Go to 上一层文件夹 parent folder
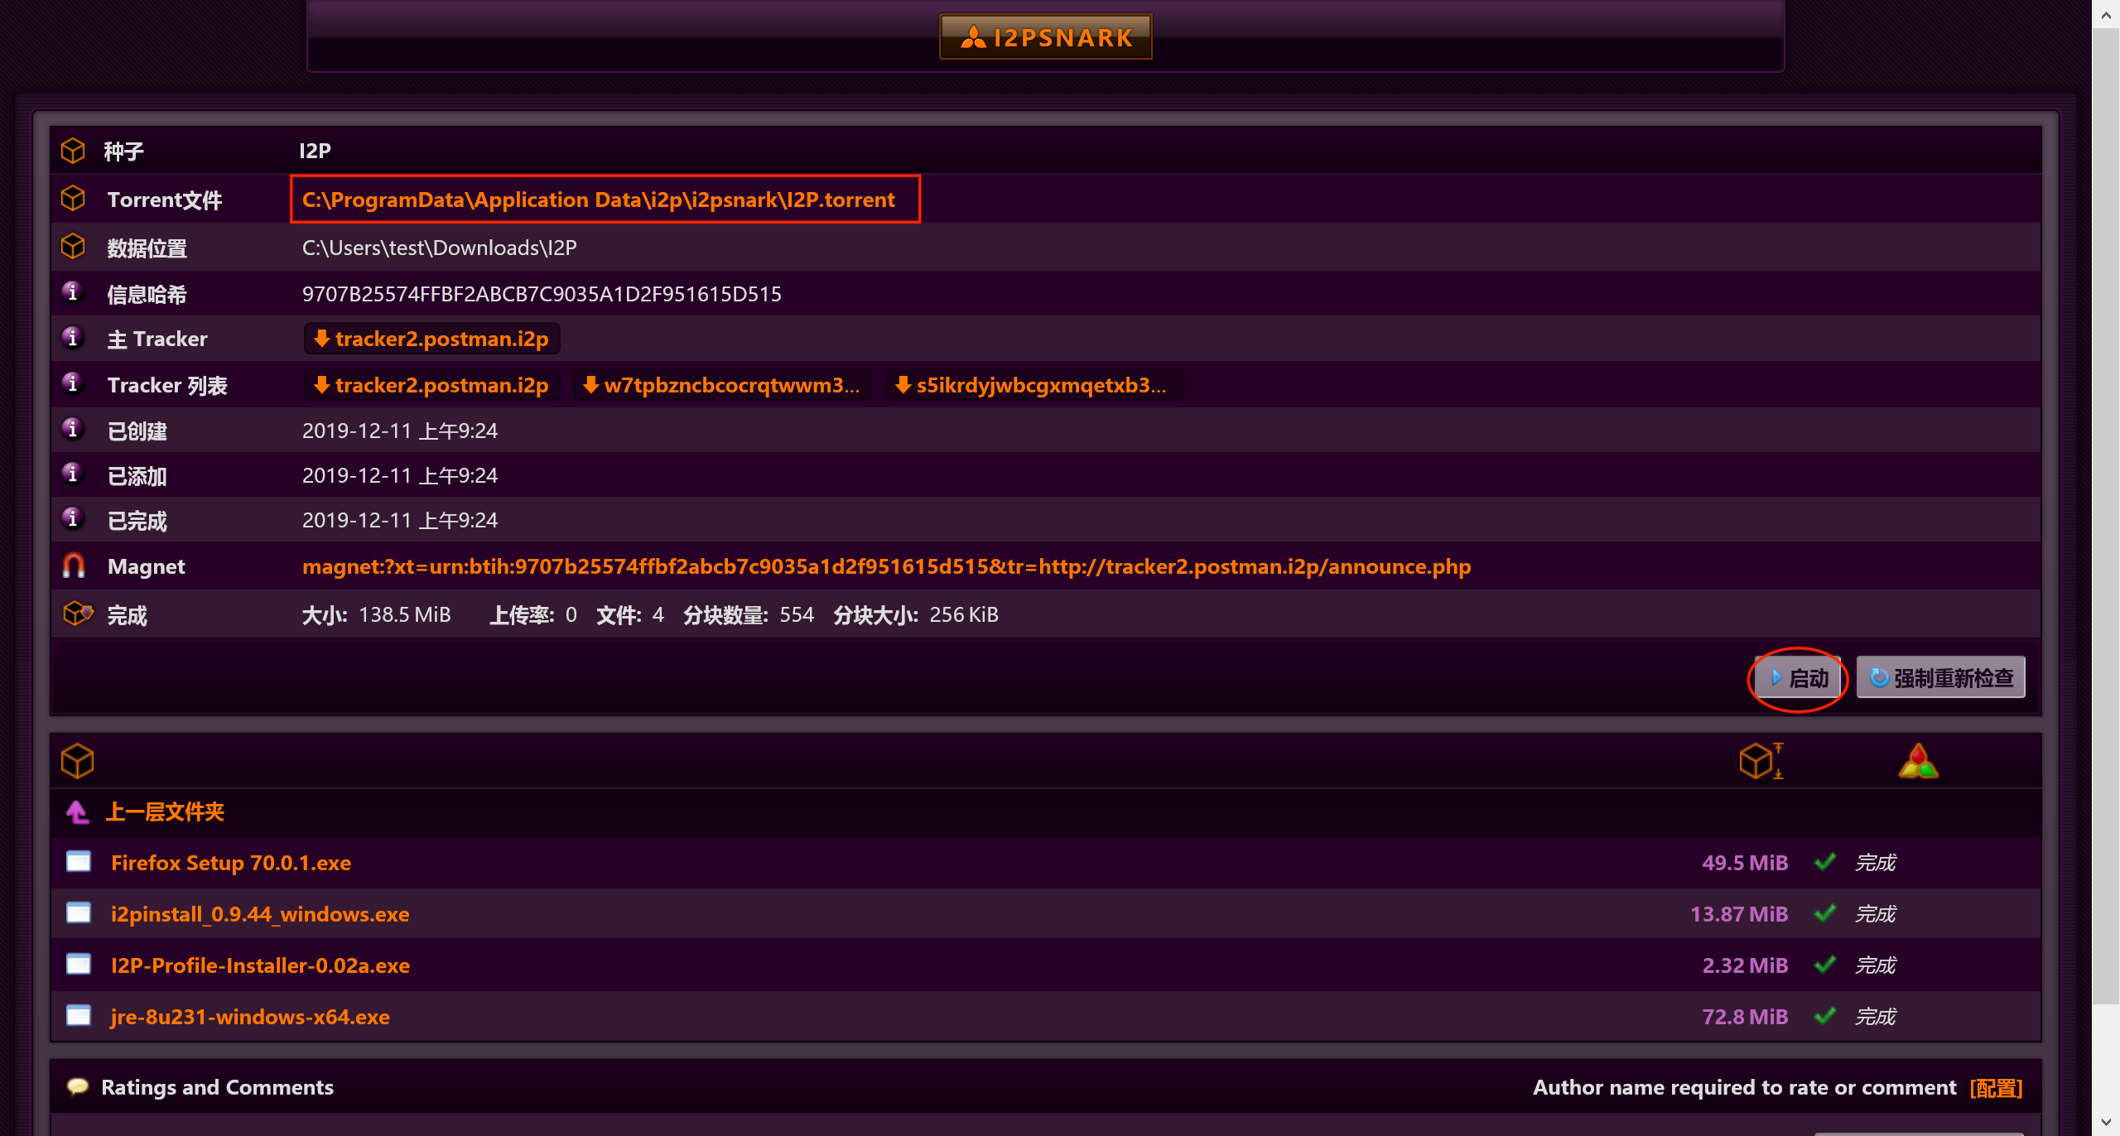 point(165,812)
